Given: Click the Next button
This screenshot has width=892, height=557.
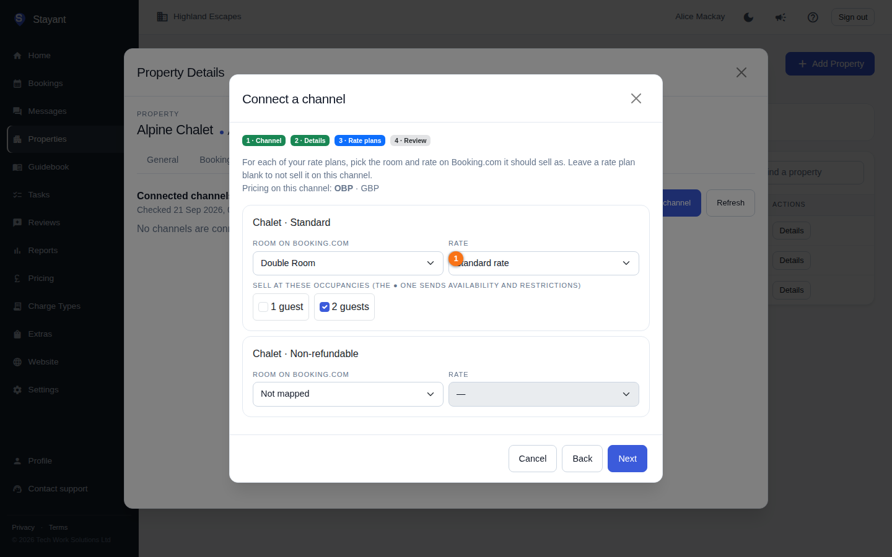Looking at the screenshot, I should pyautogui.click(x=627, y=459).
